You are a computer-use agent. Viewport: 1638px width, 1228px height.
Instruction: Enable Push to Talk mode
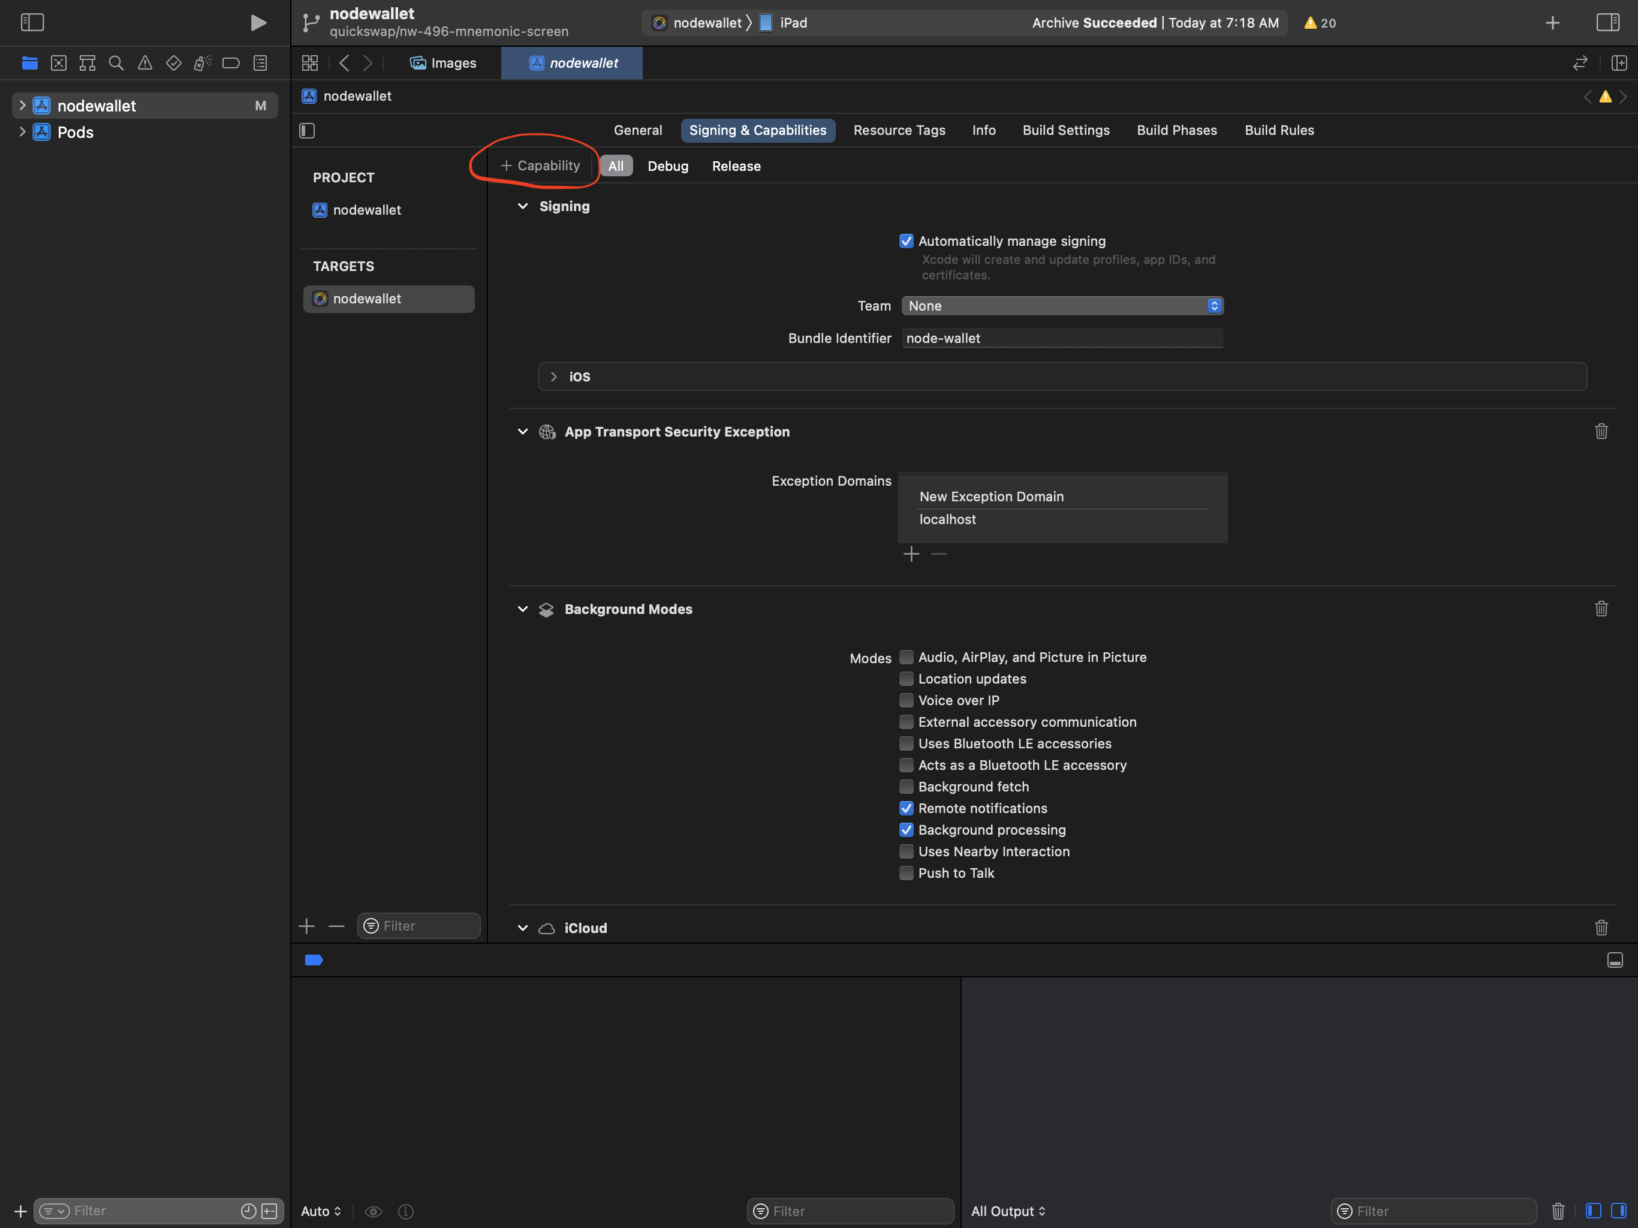point(907,873)
